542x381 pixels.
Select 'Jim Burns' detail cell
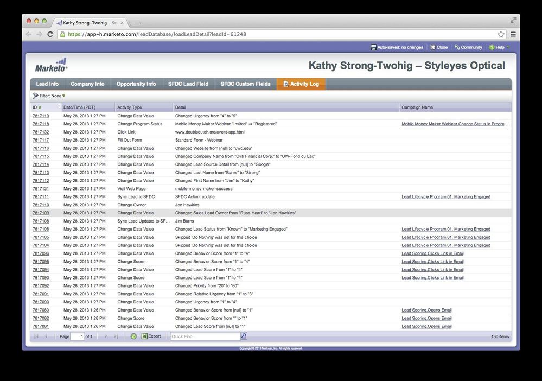point(184,221)
